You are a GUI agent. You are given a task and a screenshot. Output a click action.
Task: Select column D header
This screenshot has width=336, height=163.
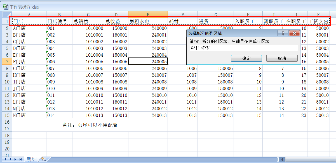[116, 14]
